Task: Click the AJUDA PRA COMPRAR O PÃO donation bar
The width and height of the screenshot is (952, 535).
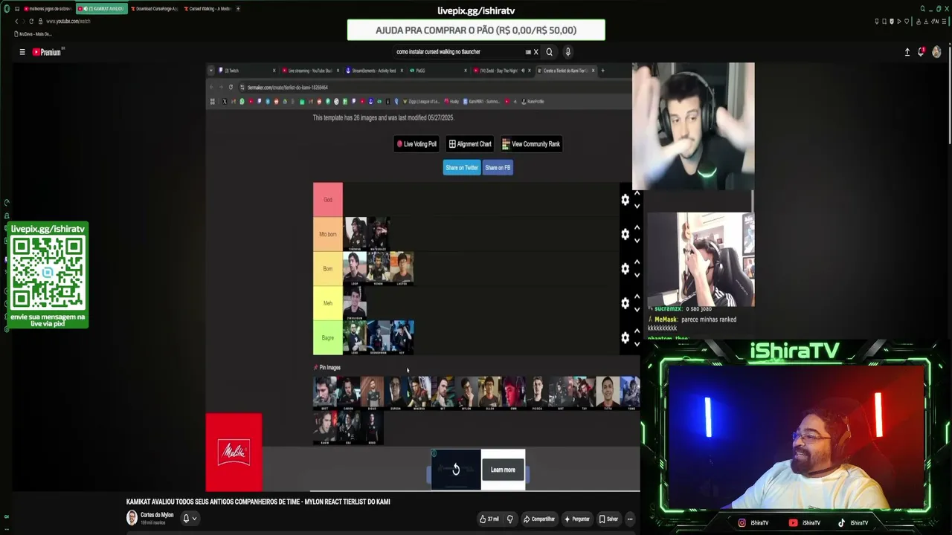Action: tap(476, 30)
